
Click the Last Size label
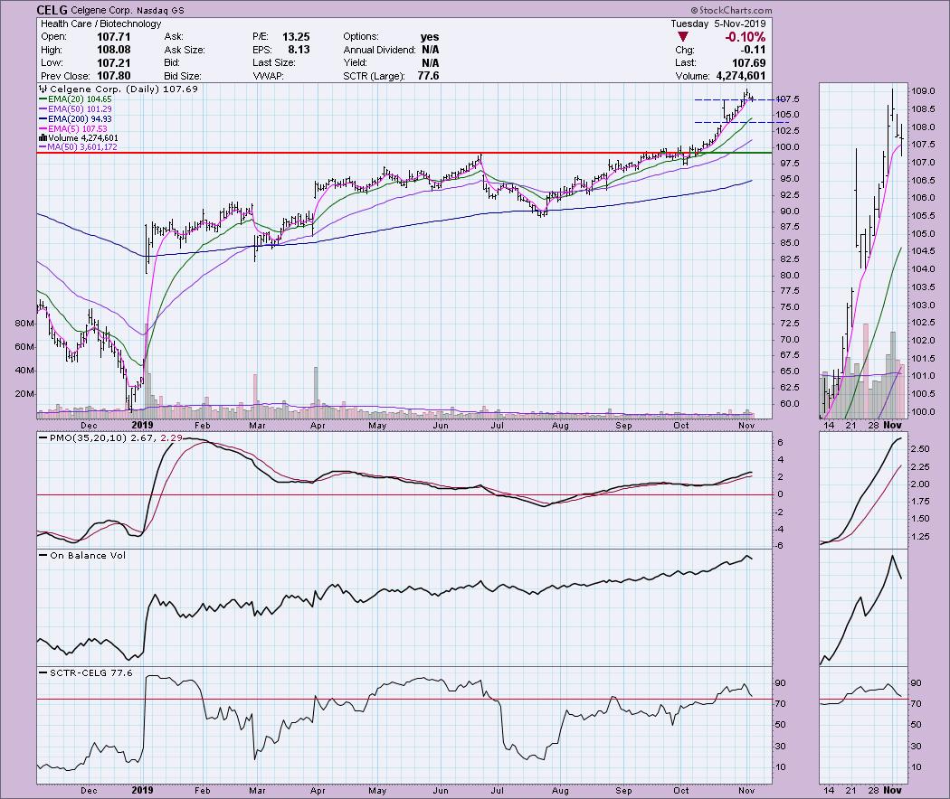(x=274, y=63)
